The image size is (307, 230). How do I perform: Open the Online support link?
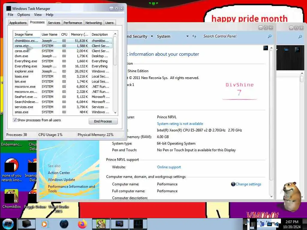[169, 167]
